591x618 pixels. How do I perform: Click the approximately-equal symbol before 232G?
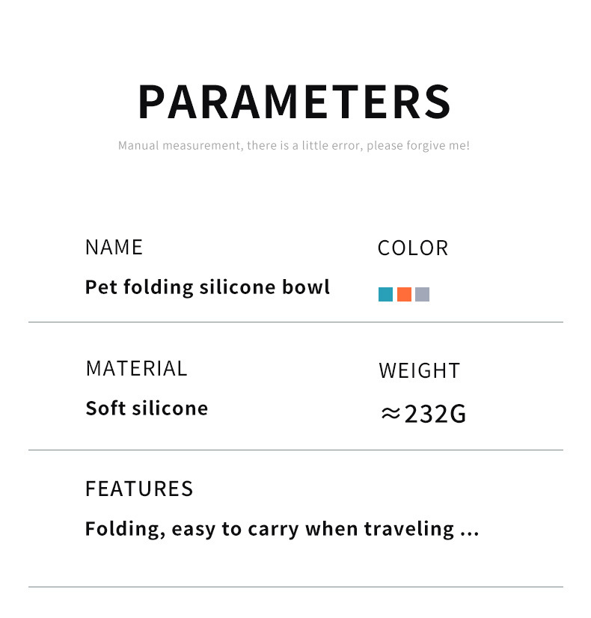pyautogui.click(x=391, y=414)
